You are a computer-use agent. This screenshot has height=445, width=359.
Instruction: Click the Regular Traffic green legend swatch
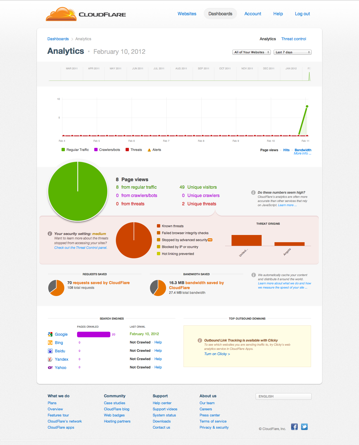click(63, 150)
